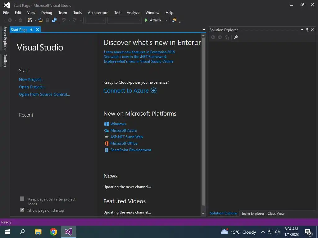
Task: Click Explore what's new in Visual Studio Online
Action: click(139, 61)
